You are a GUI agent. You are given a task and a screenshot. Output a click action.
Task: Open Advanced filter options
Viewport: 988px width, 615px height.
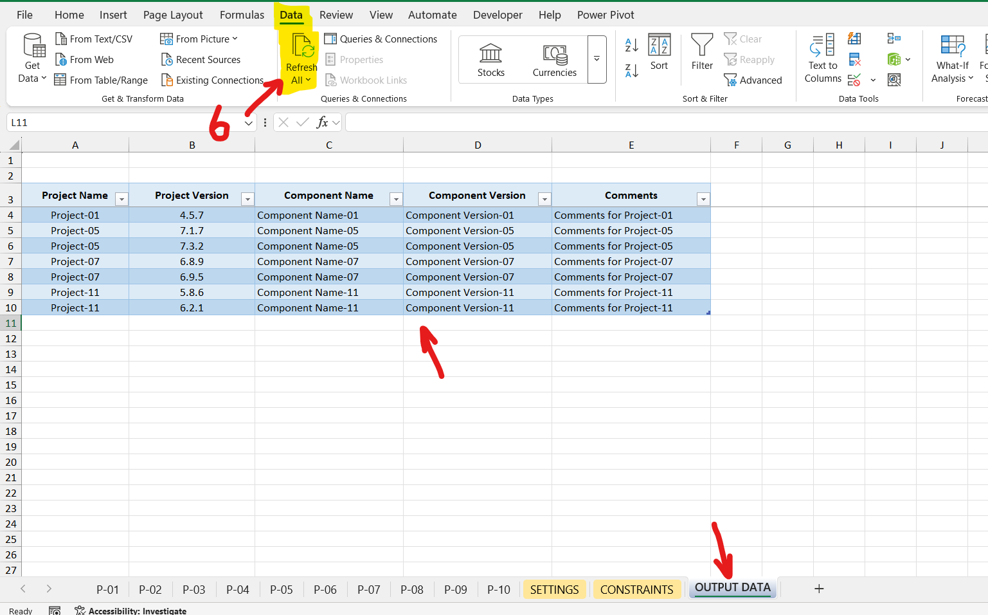tap(753, 80)
